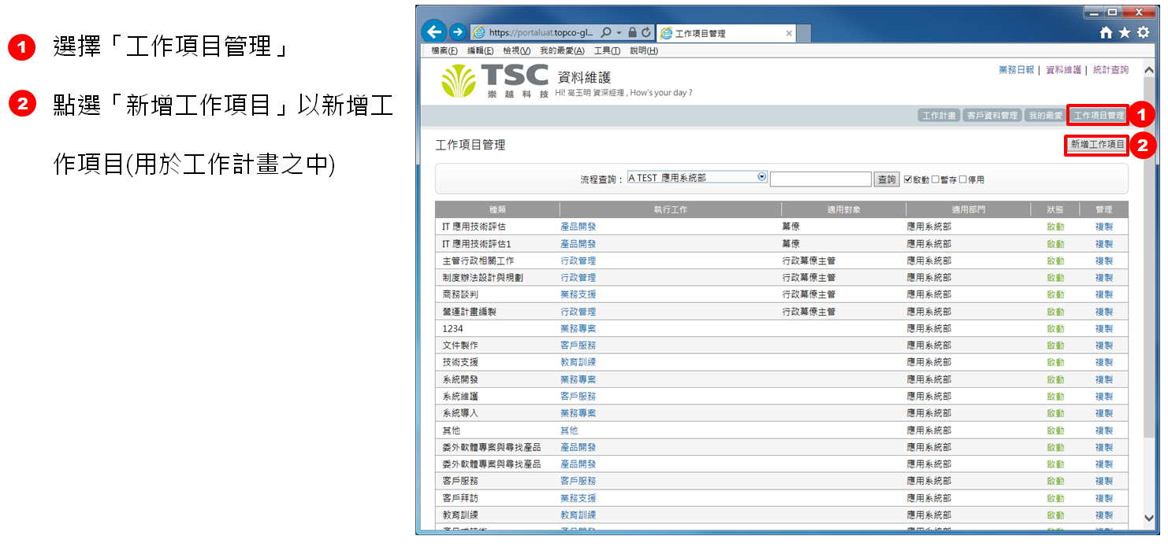1168x547 pixels.
Task: Click the TSC logo
Action: (495, 80)
